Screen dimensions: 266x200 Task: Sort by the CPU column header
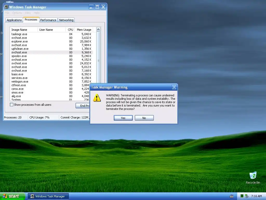70,30
